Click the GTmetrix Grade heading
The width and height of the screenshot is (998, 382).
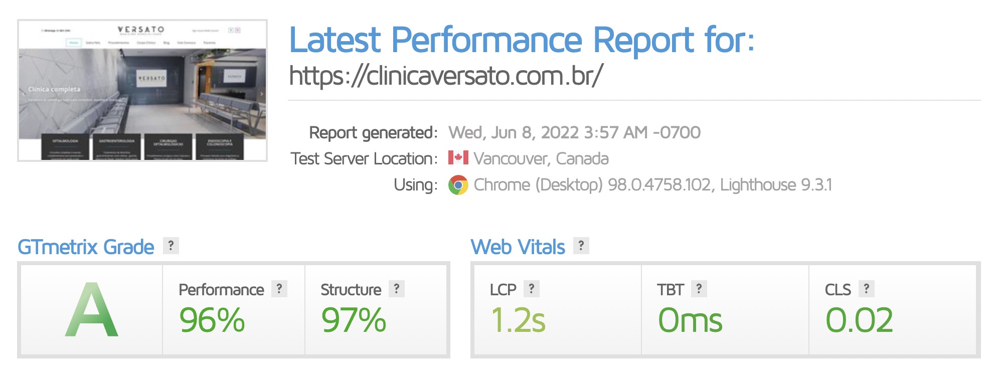86,247
